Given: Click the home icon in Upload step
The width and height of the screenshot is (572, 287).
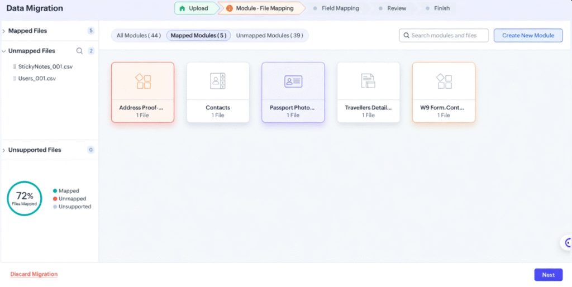Looking at the screenshot, I should tap(183, 8).
